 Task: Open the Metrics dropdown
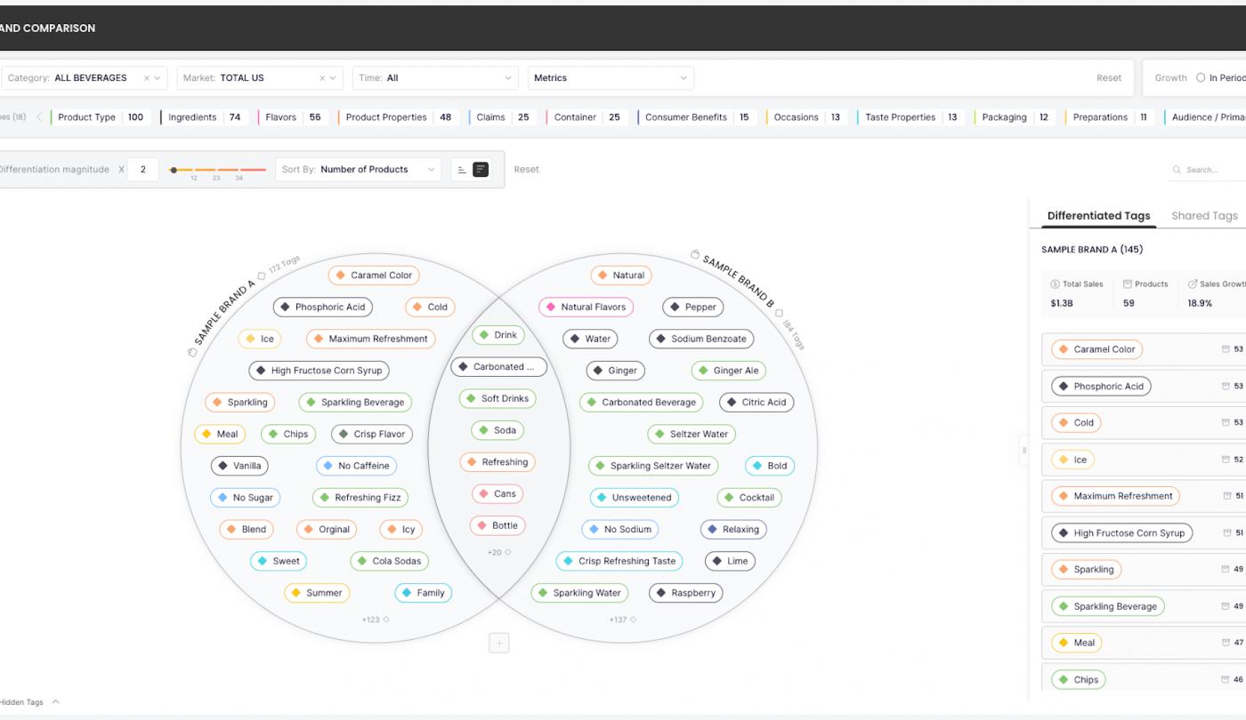point(611,78)
